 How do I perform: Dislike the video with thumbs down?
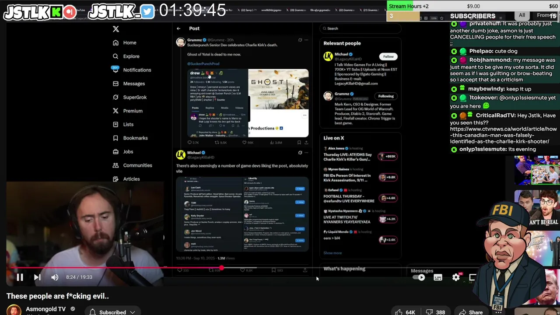point(435,311)
